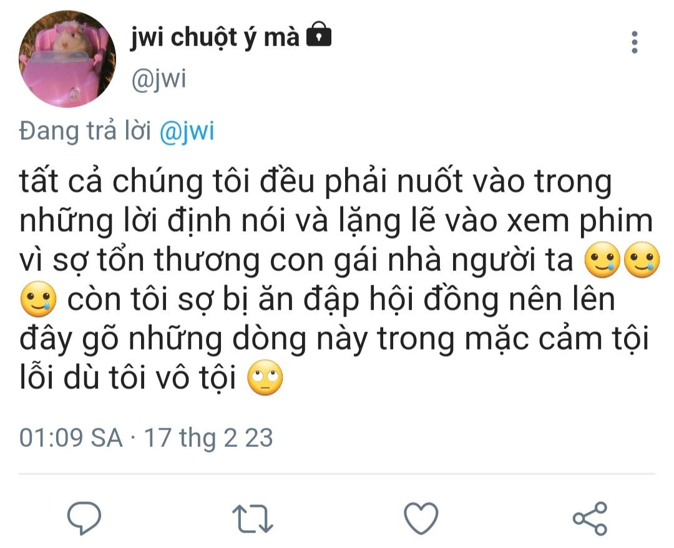Tap the retweet arrows icon
This screenshot has height=548, width=674.
coord(253,518)
